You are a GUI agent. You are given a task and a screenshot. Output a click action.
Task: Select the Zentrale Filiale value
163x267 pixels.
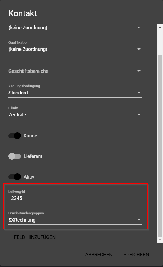[x=17, y=114]
